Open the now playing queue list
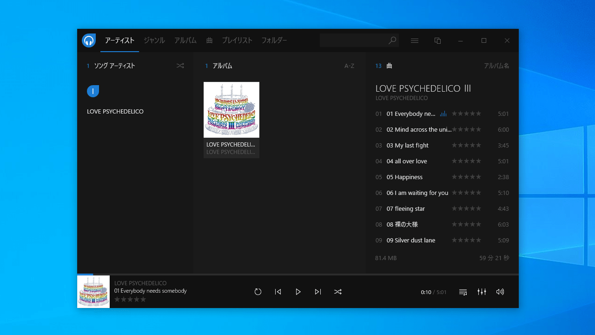This screenshot has height=335, width=595. click(x=463, y=292)
